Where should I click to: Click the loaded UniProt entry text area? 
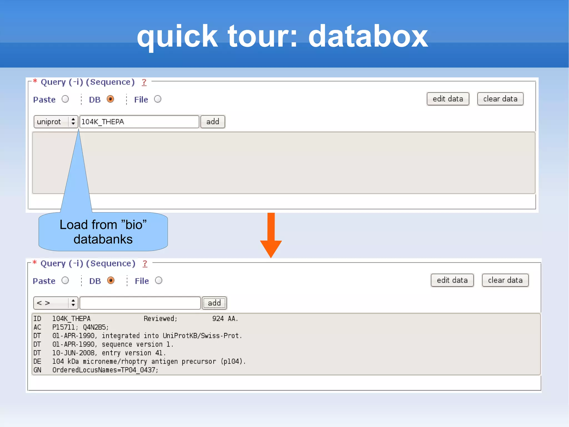coord(286,344)
